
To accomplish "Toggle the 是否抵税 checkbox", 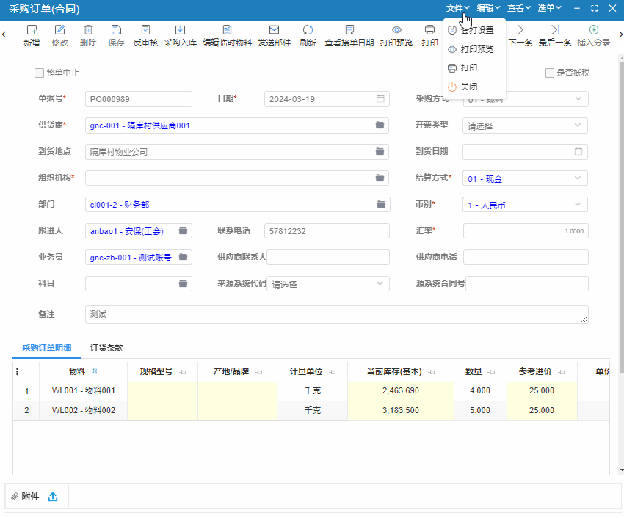I will click(x=550, y=73).
